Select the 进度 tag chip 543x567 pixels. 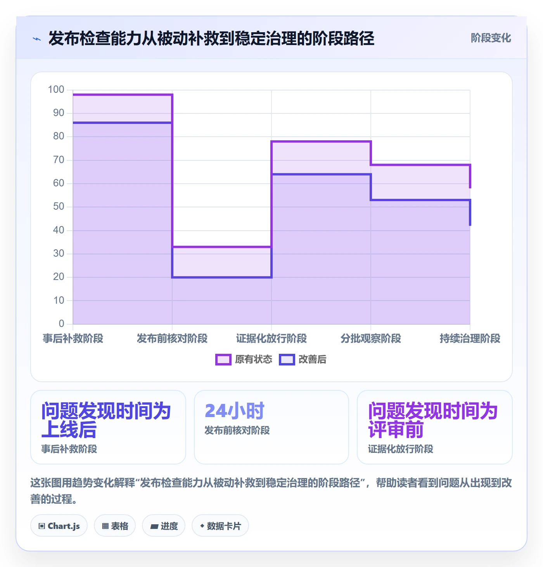(164, 526)
